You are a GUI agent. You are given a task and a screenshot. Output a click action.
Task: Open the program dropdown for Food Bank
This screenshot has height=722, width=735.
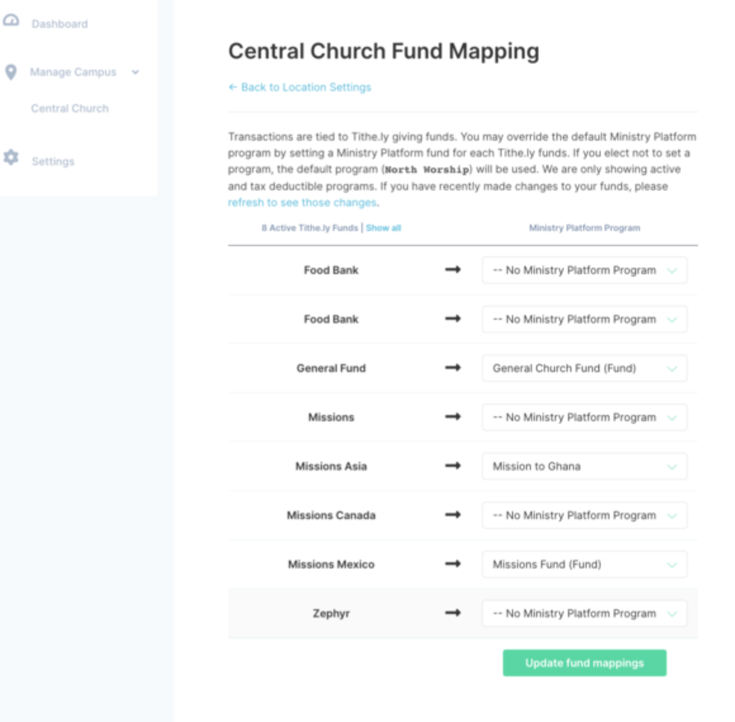click(583, 270)
